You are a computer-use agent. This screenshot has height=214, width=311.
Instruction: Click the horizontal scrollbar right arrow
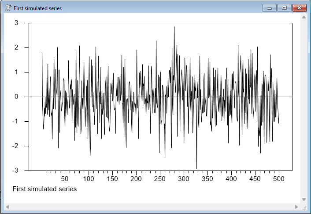(296, 207)
